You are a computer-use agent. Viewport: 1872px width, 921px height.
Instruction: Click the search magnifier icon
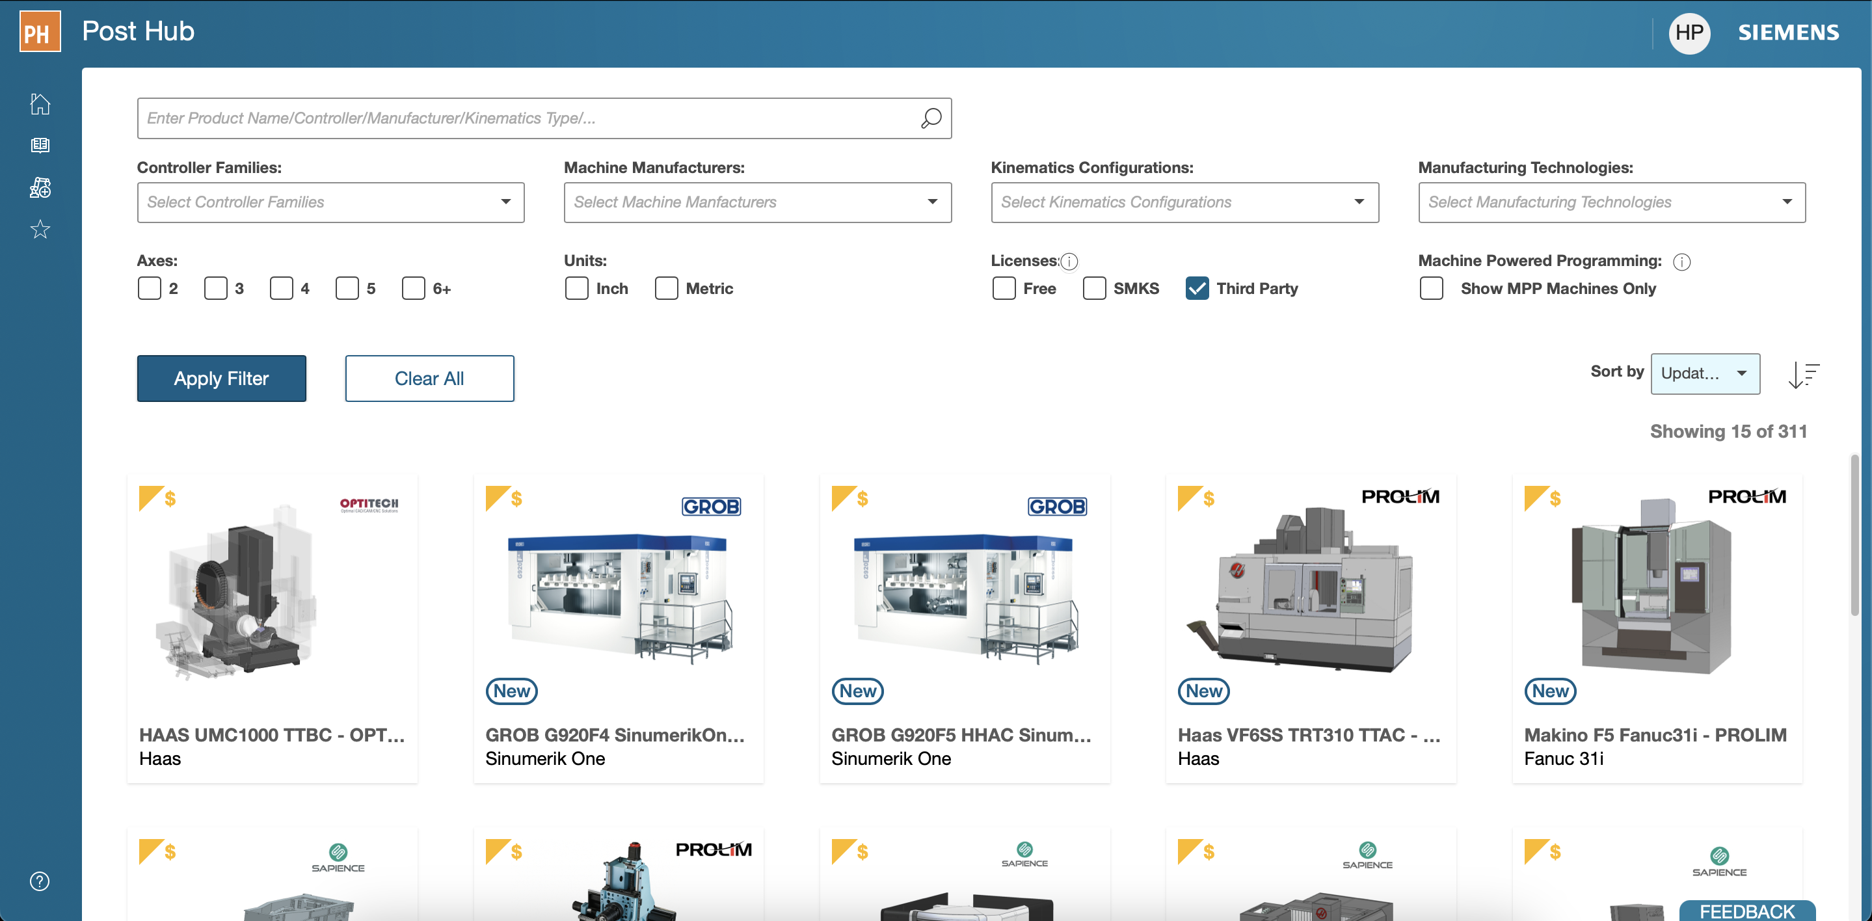tap(931, 118)
